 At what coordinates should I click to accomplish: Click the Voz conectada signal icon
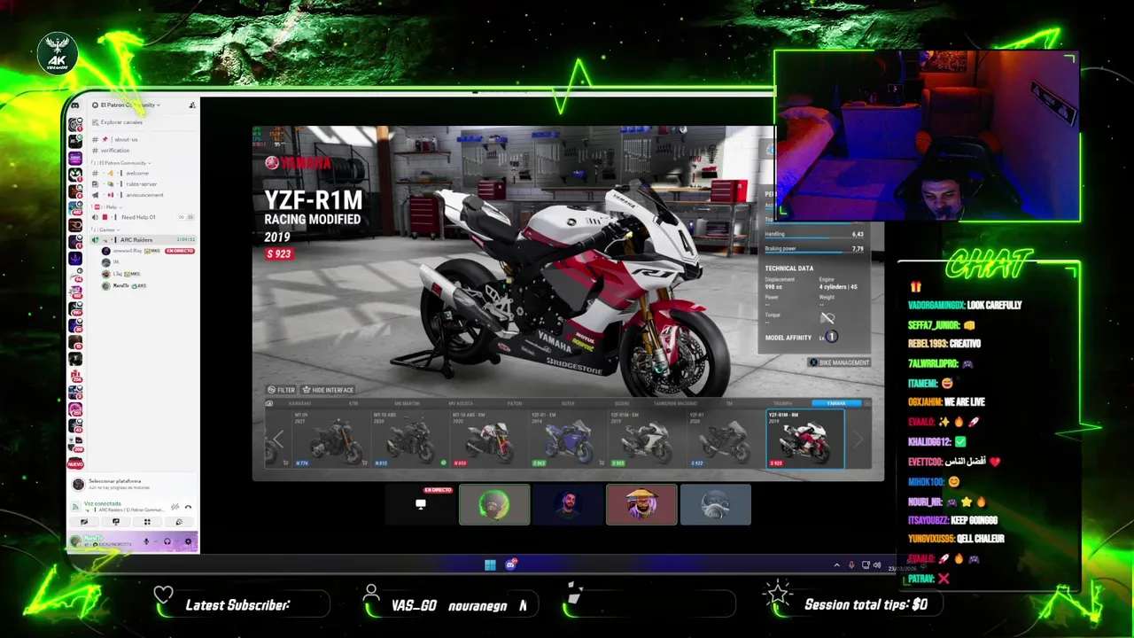[75, 507]
